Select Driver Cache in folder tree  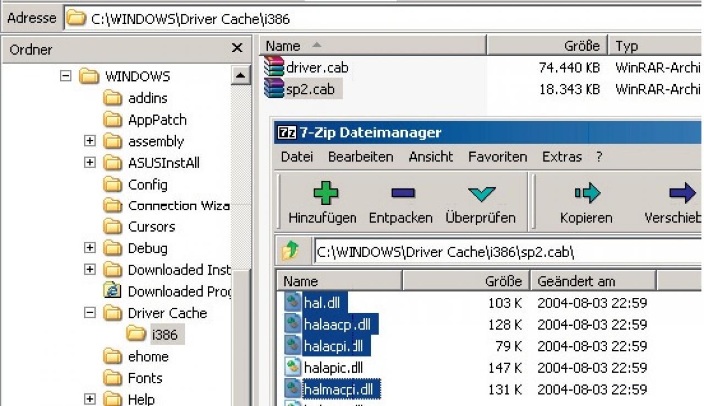coord(167,313)
